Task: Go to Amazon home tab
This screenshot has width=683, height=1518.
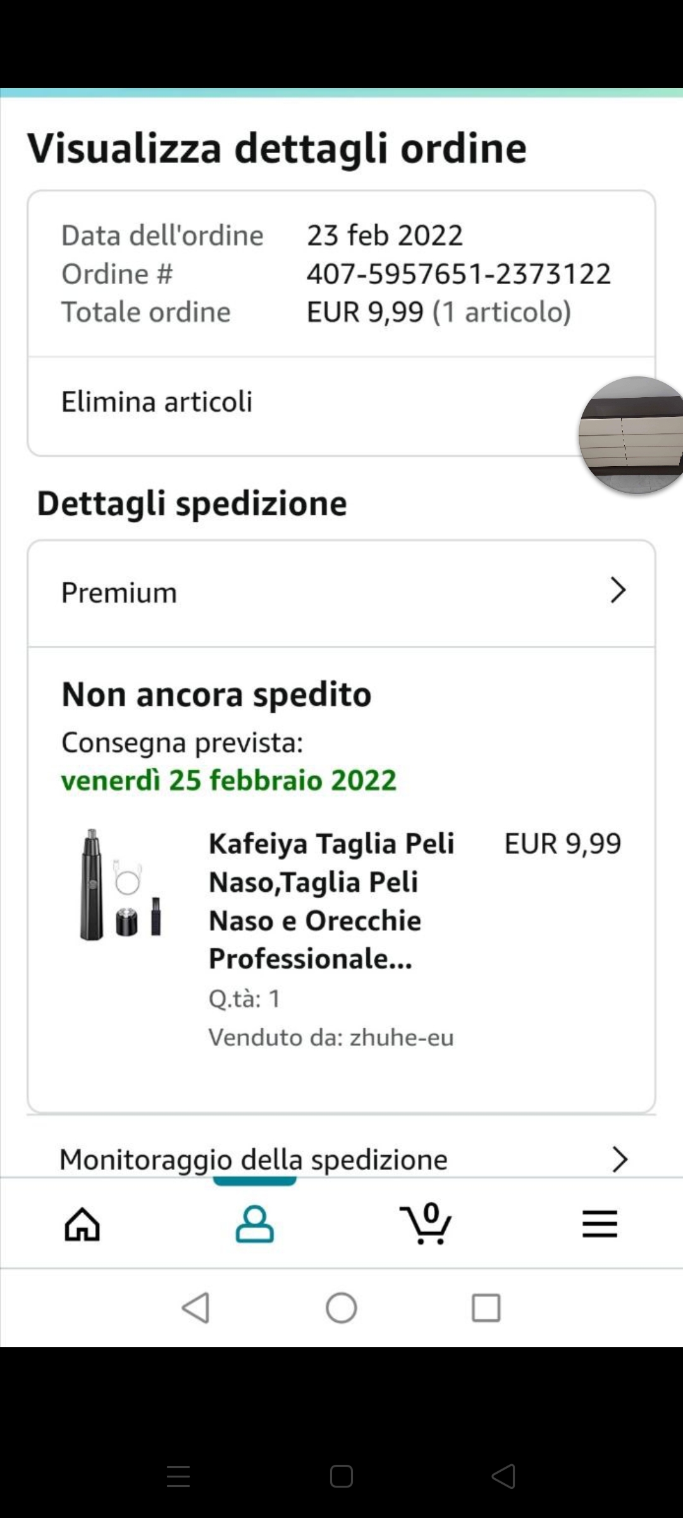Action: tap(82, 1224)
